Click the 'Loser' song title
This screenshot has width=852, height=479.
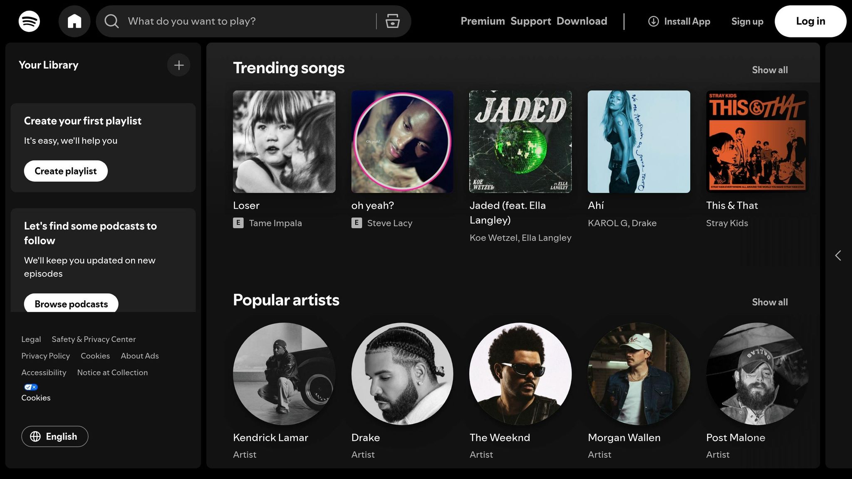point(246,205)
